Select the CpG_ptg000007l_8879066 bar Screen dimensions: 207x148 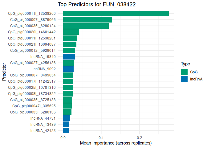point(87,20)
